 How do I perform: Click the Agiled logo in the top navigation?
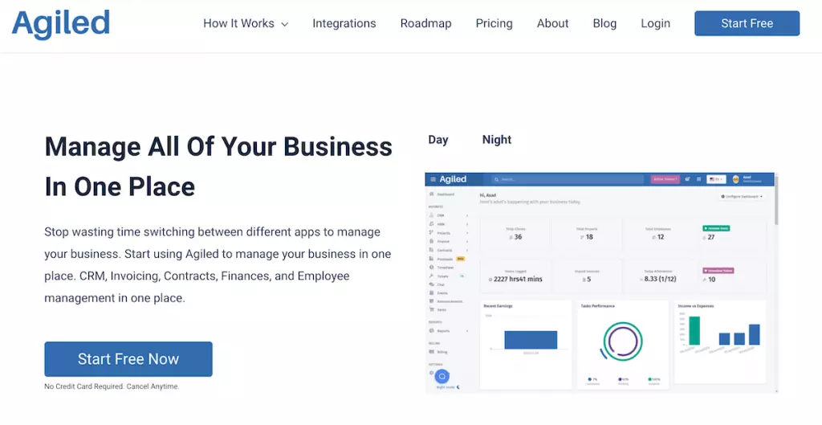[x=61, y=24]
